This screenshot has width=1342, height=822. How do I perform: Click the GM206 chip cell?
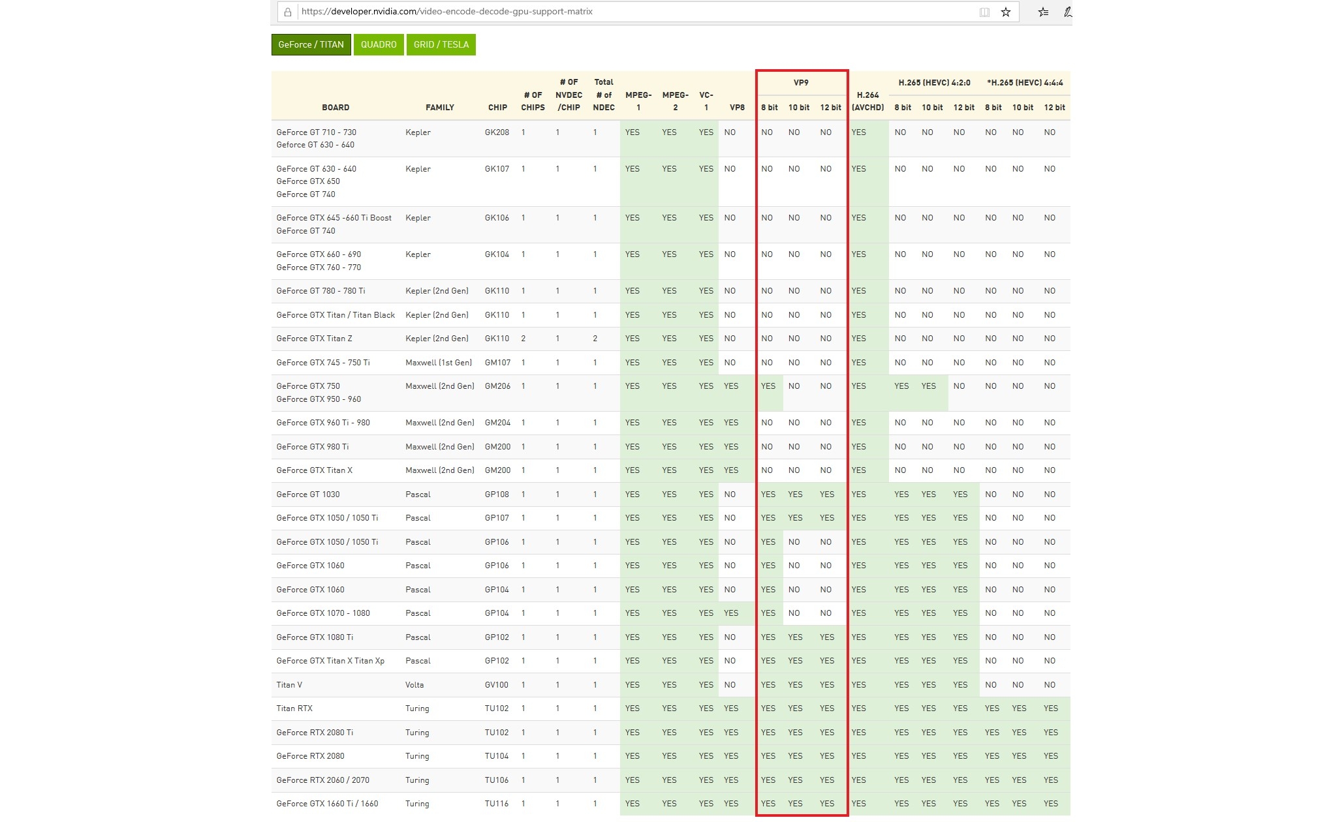click(497, 386)
